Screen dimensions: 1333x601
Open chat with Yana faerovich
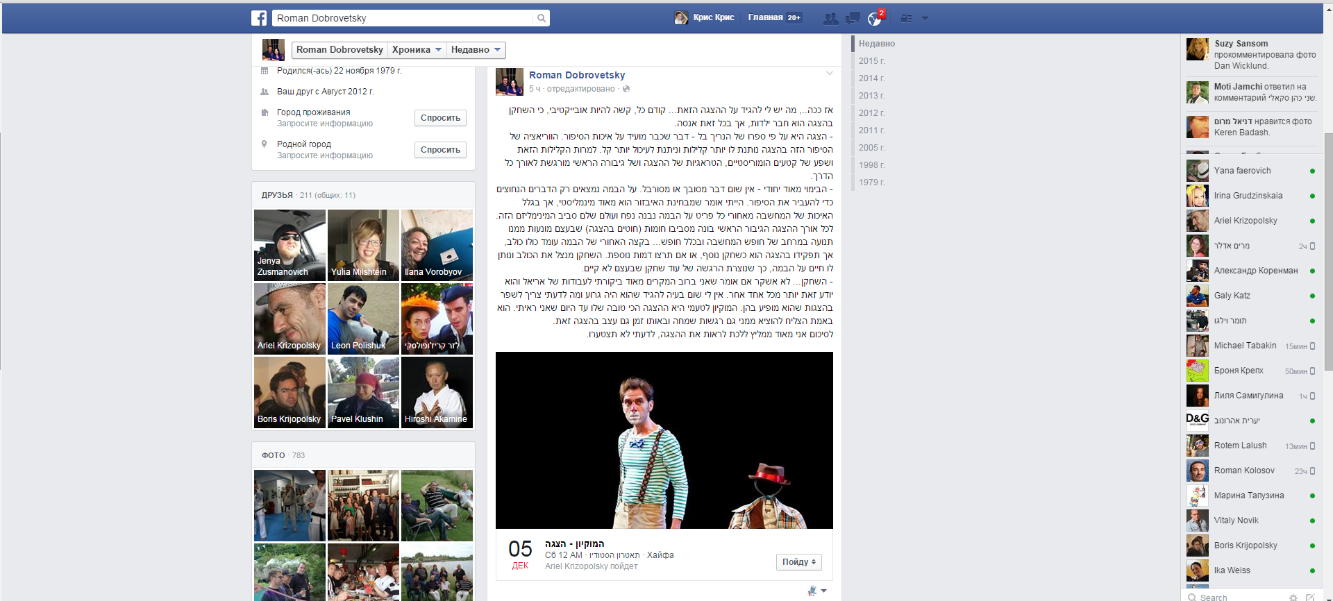(1250, 171)
